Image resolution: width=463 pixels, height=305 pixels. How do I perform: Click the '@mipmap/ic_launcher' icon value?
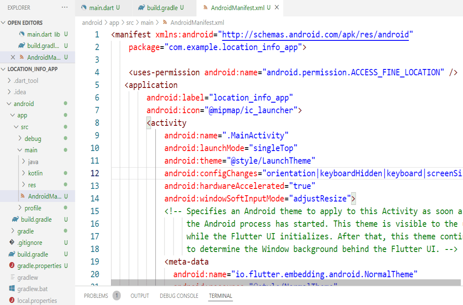coord(251,110)
